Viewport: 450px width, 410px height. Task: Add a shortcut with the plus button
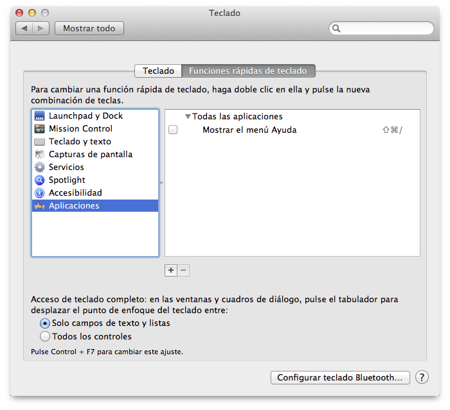coord(171,270)
